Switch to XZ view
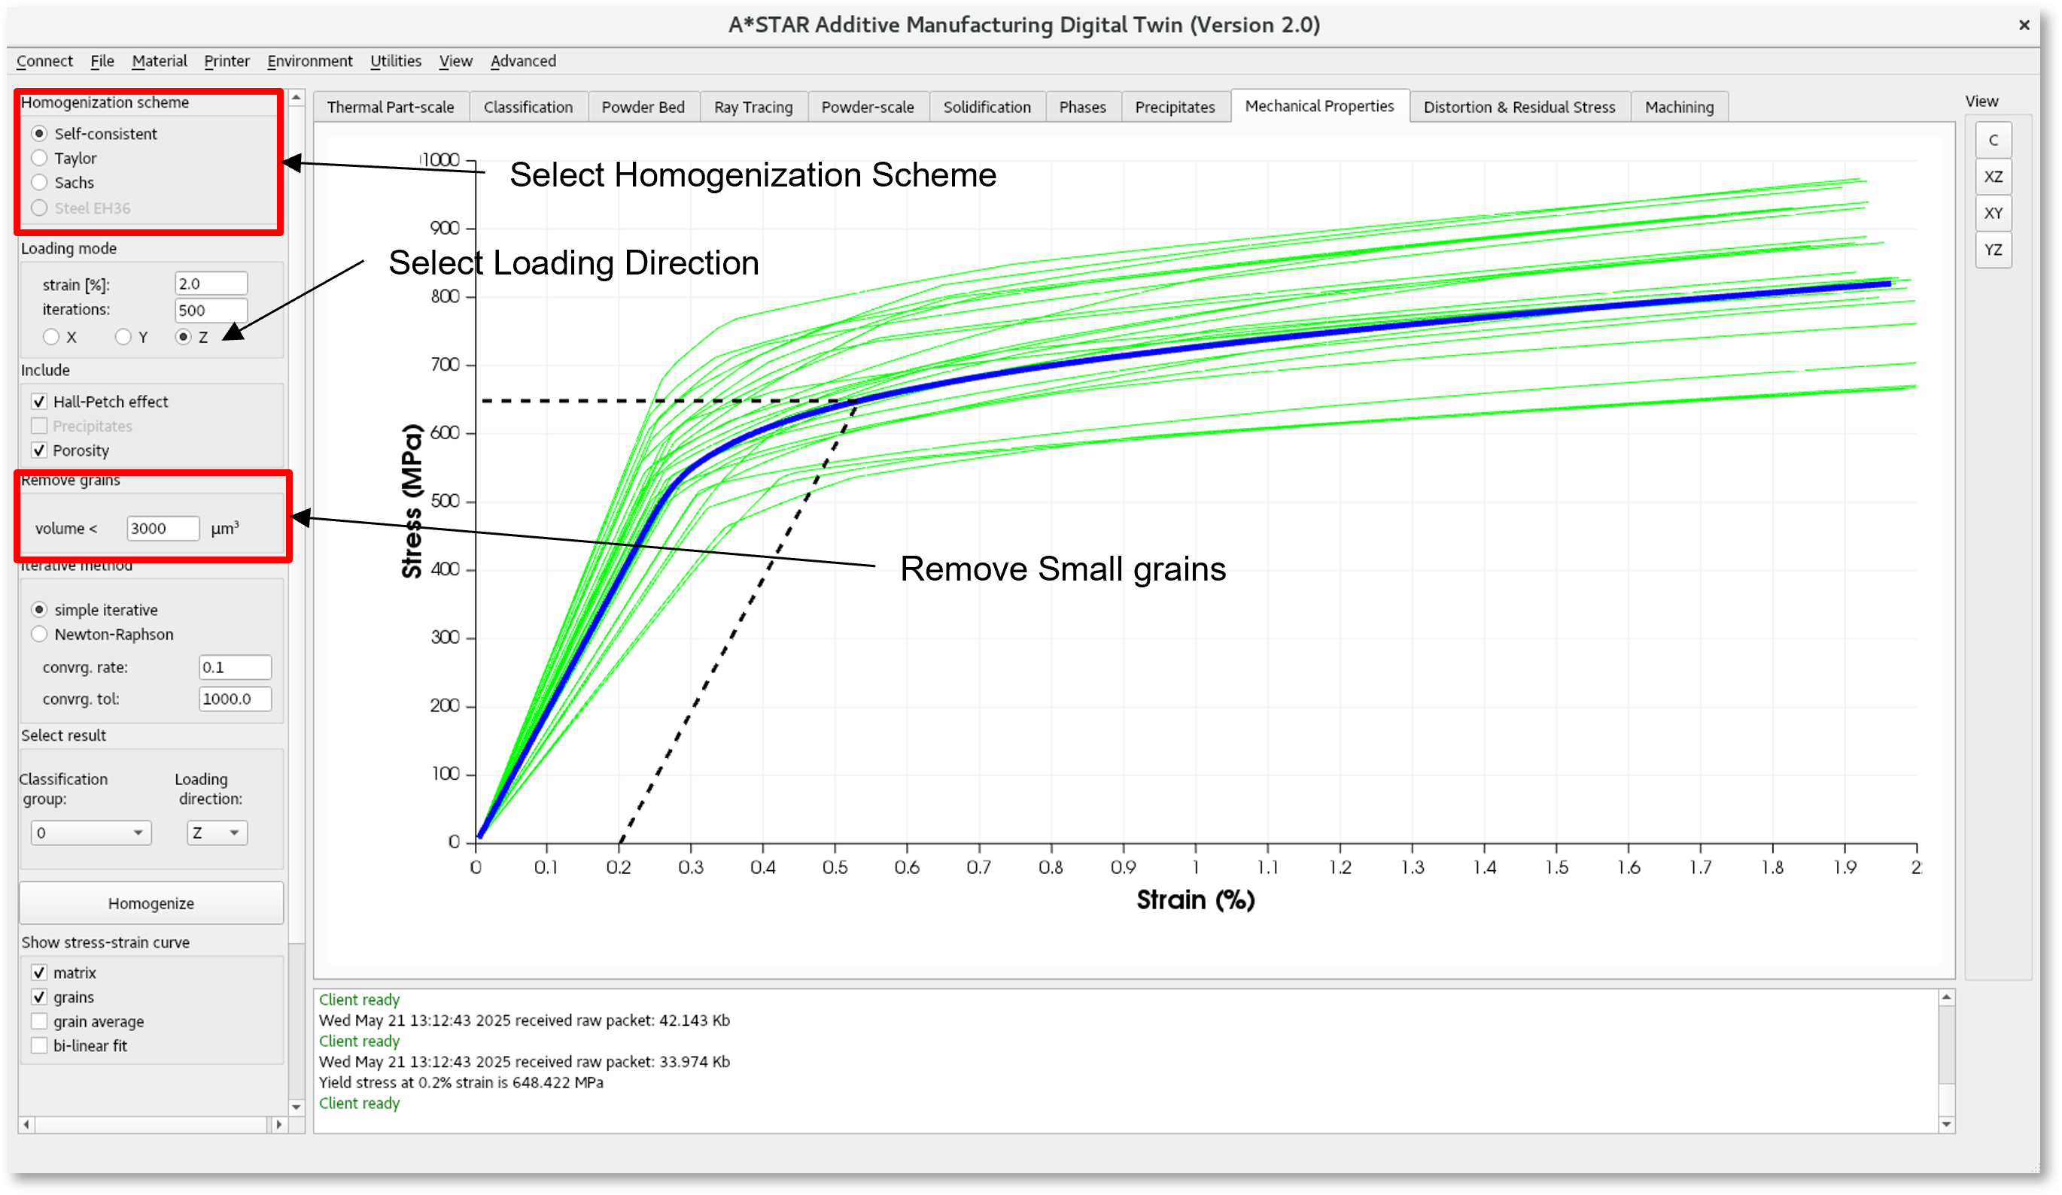The height and width of the screenshot is (1195, 2062). click(x=1993, y=177)
